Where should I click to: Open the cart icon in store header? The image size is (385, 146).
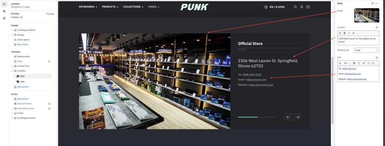coord(308,7)
